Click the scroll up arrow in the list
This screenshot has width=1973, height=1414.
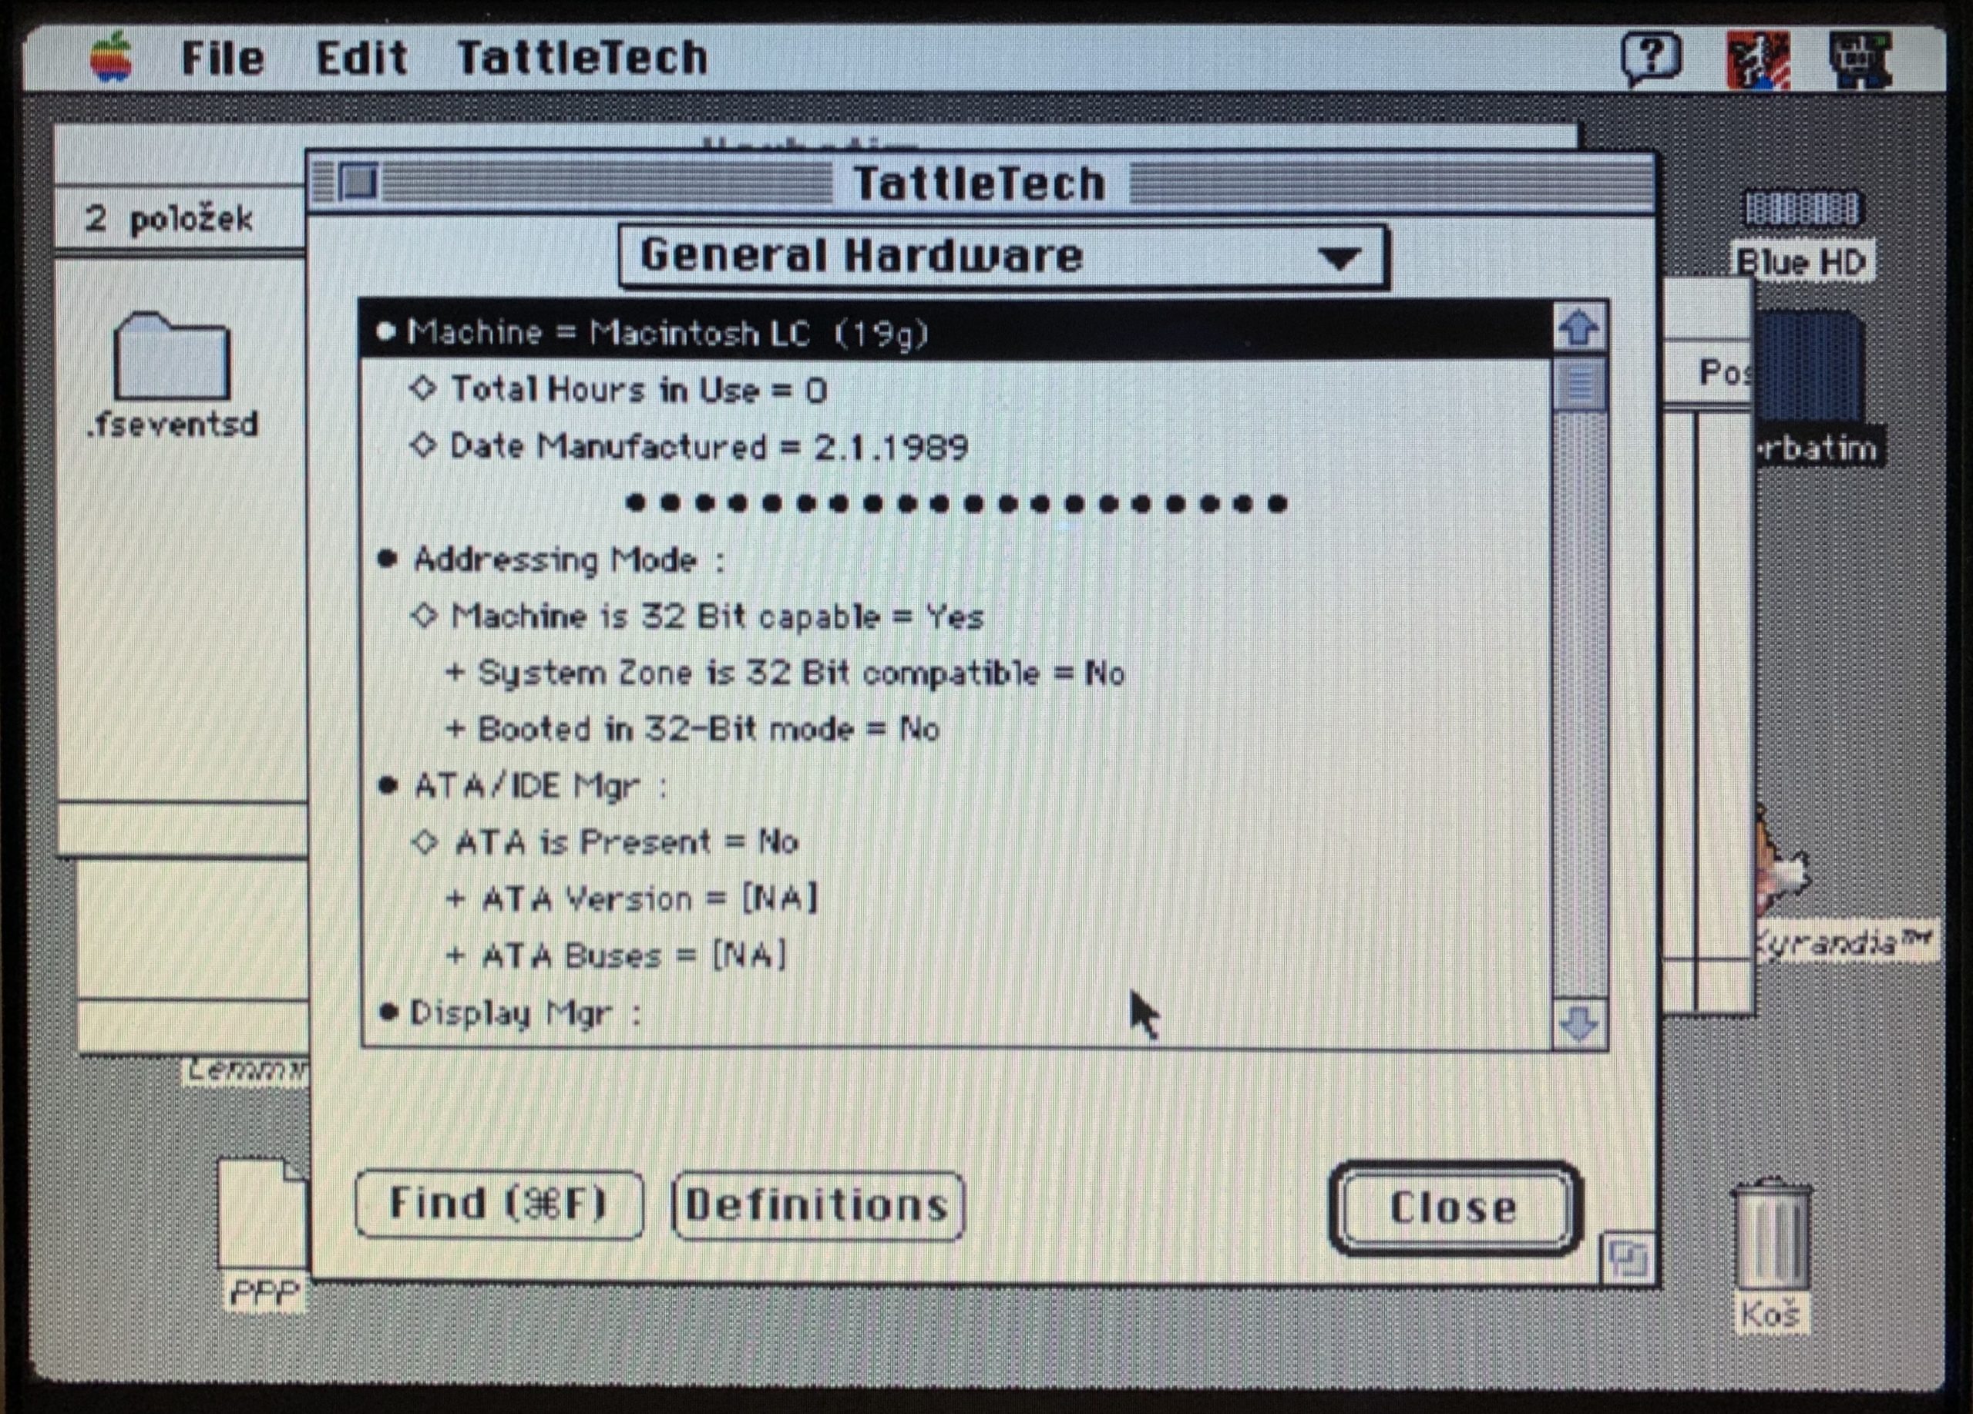[1579, 329]
